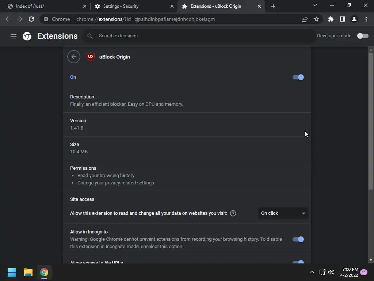The width and height of the screenshot is (374, 281).
Task: Open the tab search chevron
Action: pos(315,5)
